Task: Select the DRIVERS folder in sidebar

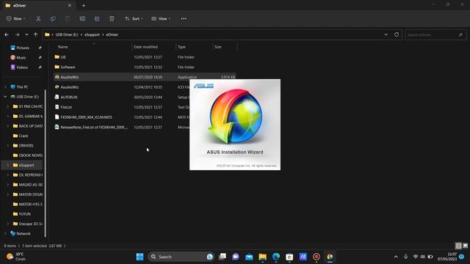Action: coord(26,145)
